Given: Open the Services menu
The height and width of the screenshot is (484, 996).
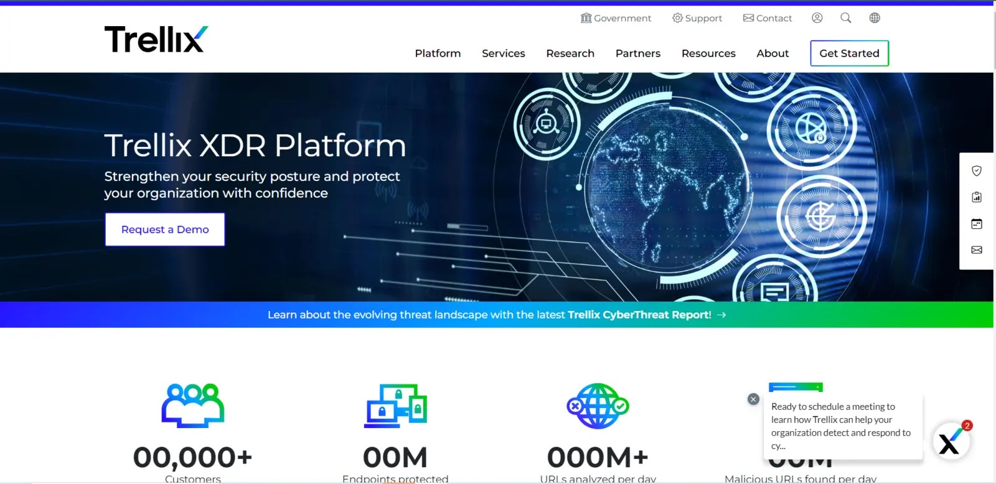Looking at the screenshot, I should click(x=503, y=54).
